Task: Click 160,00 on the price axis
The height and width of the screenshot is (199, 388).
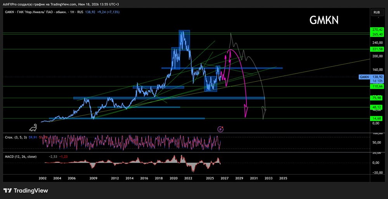Action: click(377, 69)
